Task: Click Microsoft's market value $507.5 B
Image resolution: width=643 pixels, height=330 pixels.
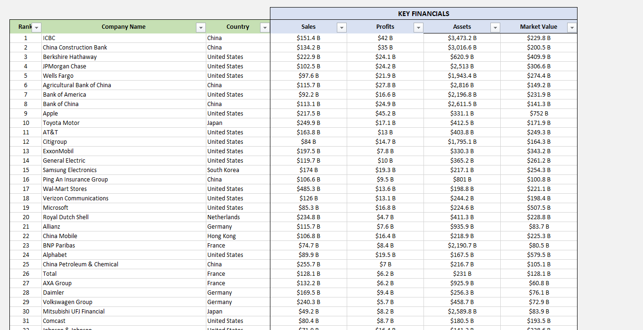Action: coord(538,208)
